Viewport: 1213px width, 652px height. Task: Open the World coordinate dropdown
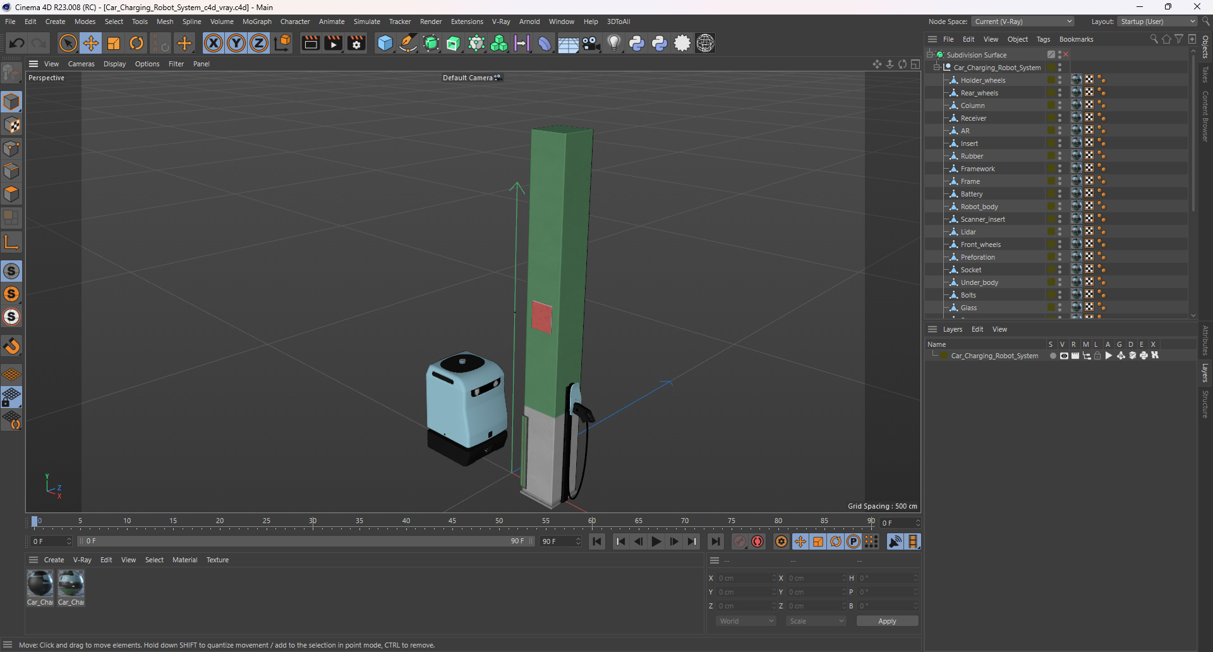(745, 621)
